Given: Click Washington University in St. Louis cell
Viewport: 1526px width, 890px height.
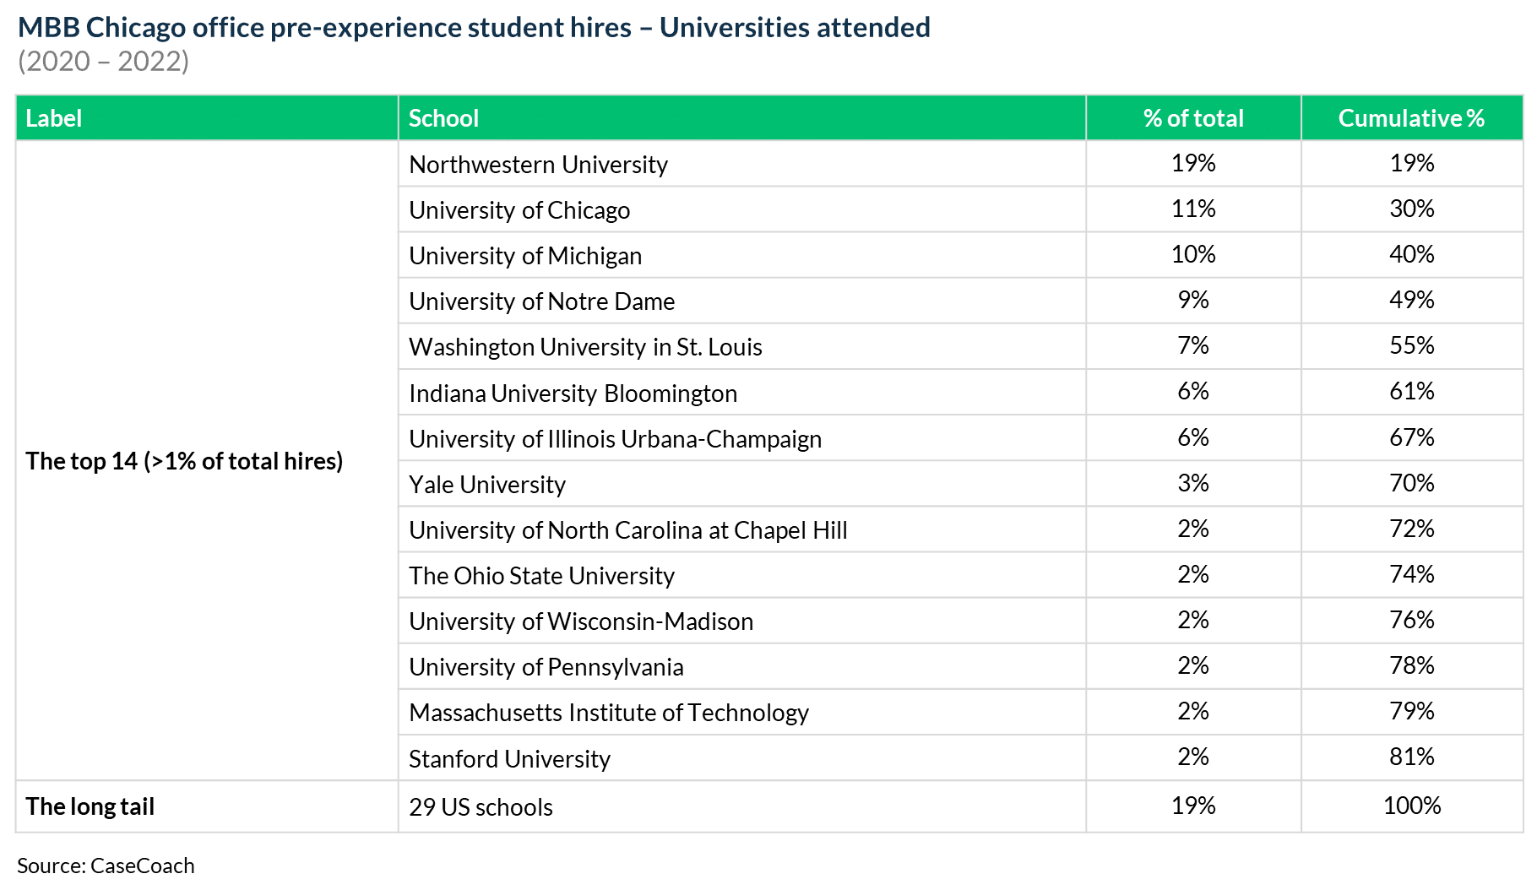Looking at the screenshot, I should pyautogui.click(x=742, y=346).
